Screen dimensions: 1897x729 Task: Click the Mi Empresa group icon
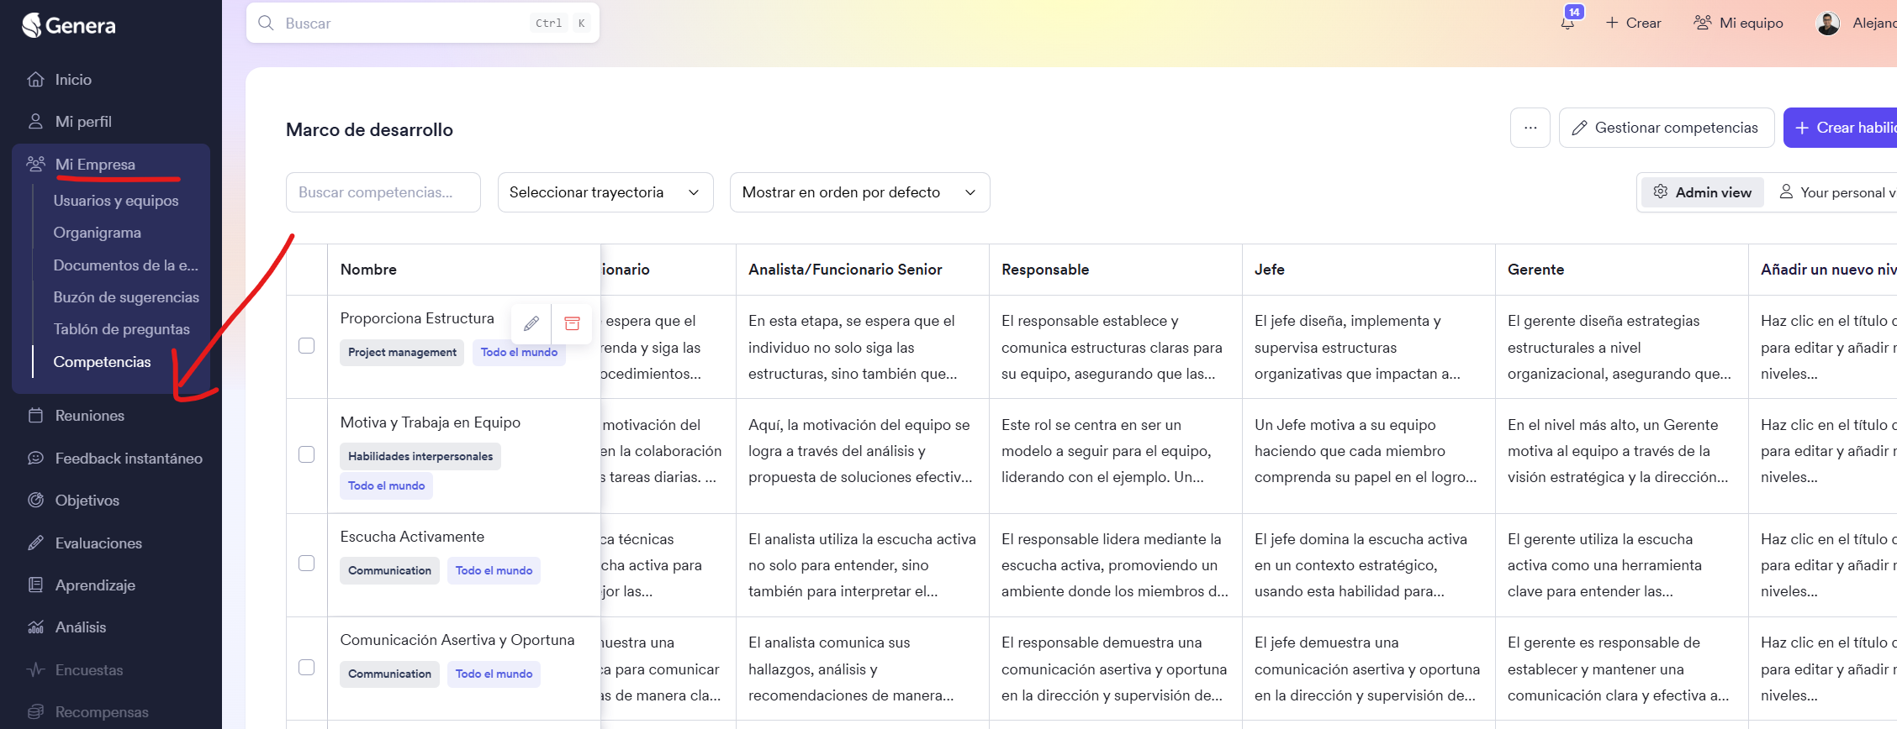tap(35, 164)
